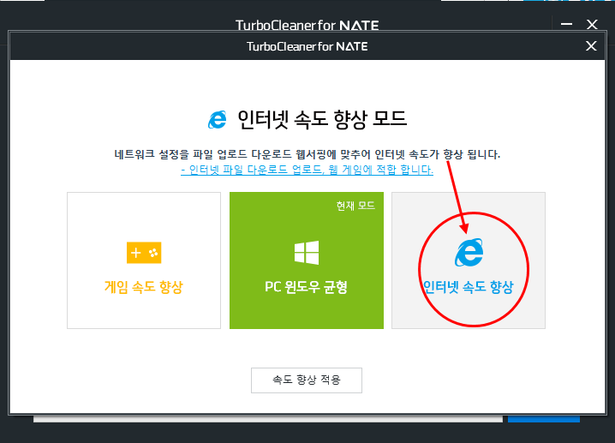Click the 네트워크 설정을 파일 업로드 description text
The width and height of the screenshot is (615, 443).
pyautogui.click(x=307, y=154)
